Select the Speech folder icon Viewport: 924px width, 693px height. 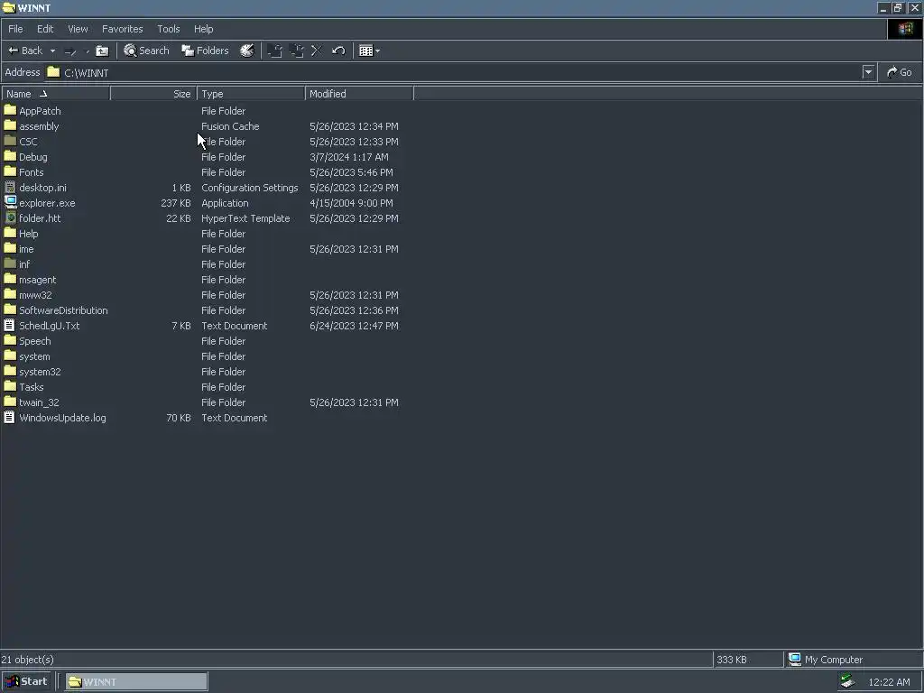pyautogui.click(x=10, y=340)
